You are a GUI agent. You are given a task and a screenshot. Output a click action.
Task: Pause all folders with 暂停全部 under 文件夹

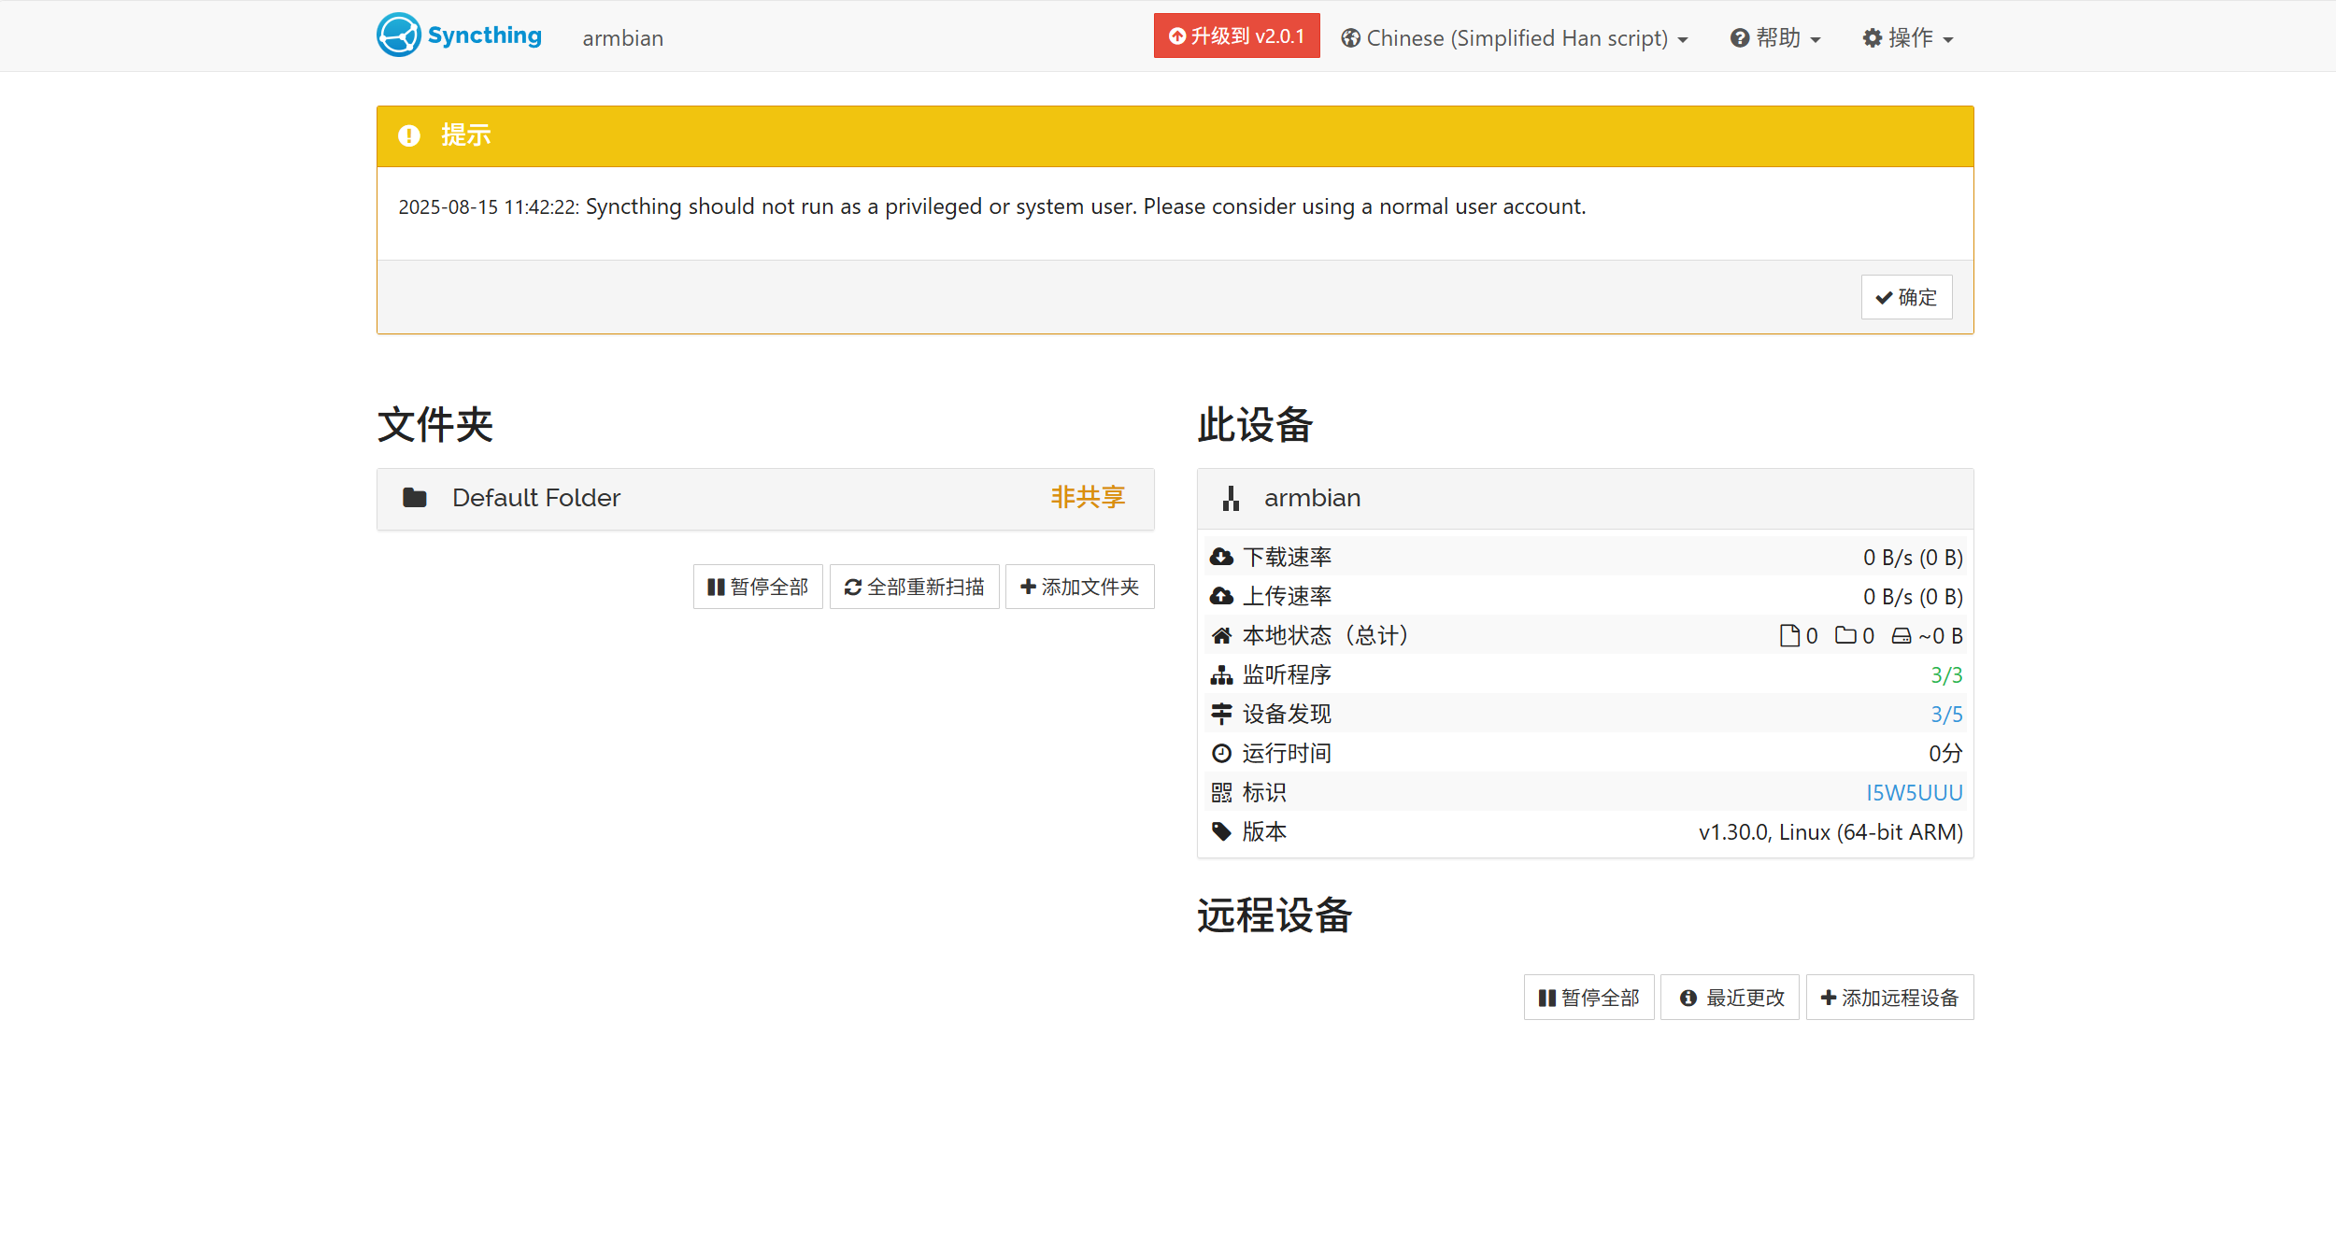point(758,587)
